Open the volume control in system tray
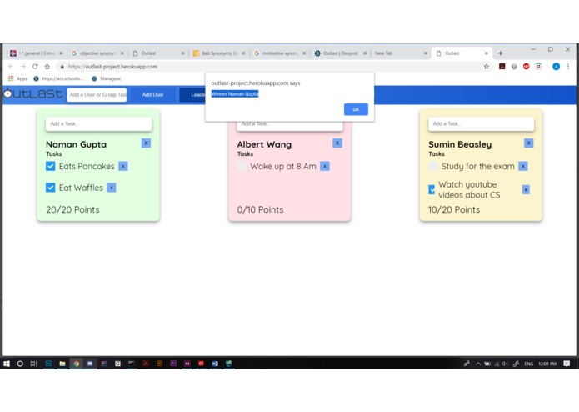Image resolution: width=579 pixels, height=412 pixels. point(505,364)
